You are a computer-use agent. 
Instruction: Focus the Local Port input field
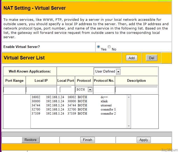click(x=66, y=89)
